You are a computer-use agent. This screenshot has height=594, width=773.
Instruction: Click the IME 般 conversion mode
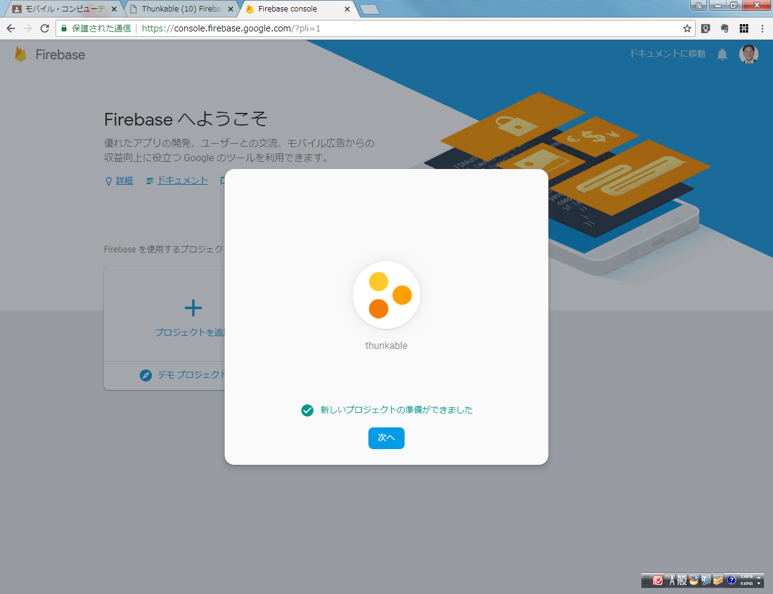(682, 581)
